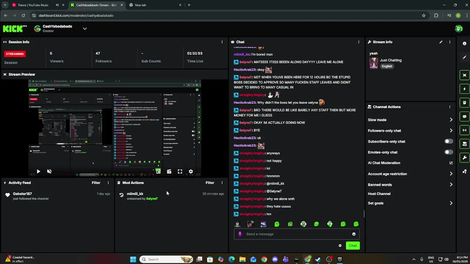The image size is (470, 264).
Task: Click the undo unban icon beside miimiii_kk
Action: point(122,195)
